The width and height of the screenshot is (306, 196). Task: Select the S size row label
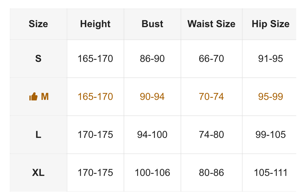click(38, 59)
